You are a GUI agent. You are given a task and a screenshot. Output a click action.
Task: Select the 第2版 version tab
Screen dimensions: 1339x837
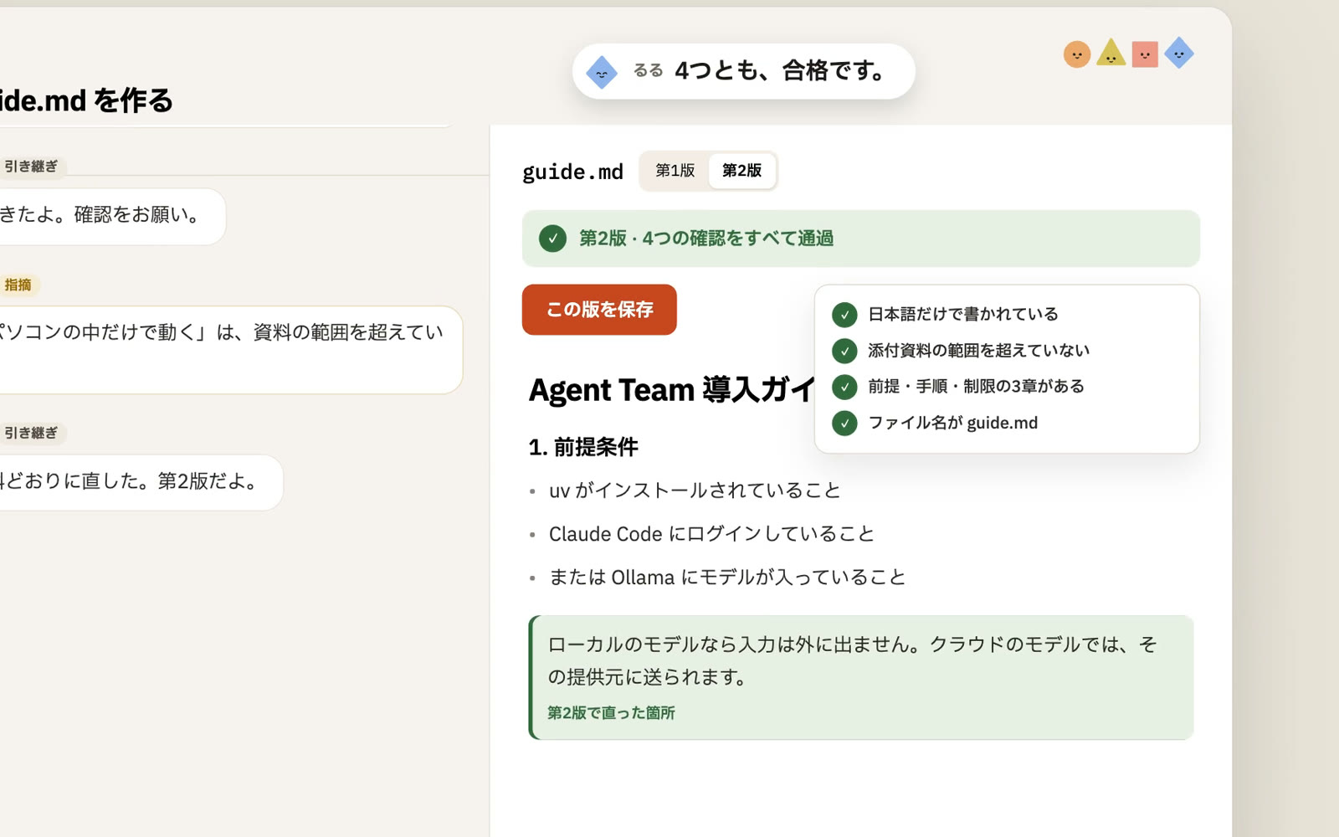(x=741, y=171)
